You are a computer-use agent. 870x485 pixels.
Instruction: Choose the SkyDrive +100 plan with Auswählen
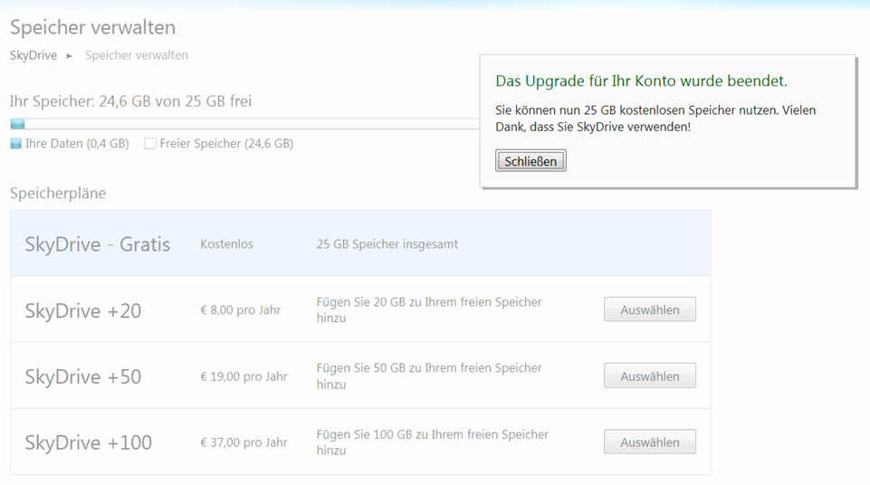649,442
